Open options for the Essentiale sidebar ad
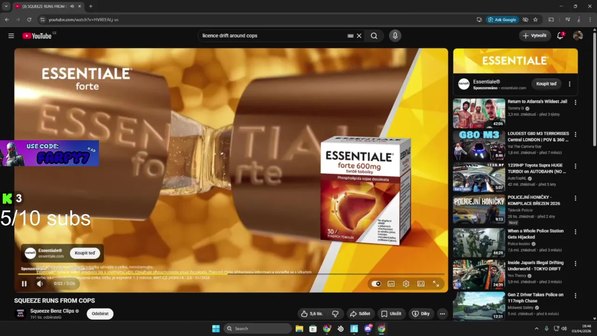Screen dimensions: 597x336 569,84
